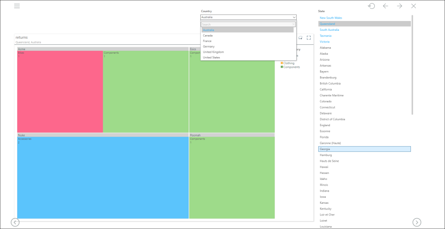445x229 pixels.
Task: Open the hamburger menu
Action: pyautogui.click(x=17, y=6)
